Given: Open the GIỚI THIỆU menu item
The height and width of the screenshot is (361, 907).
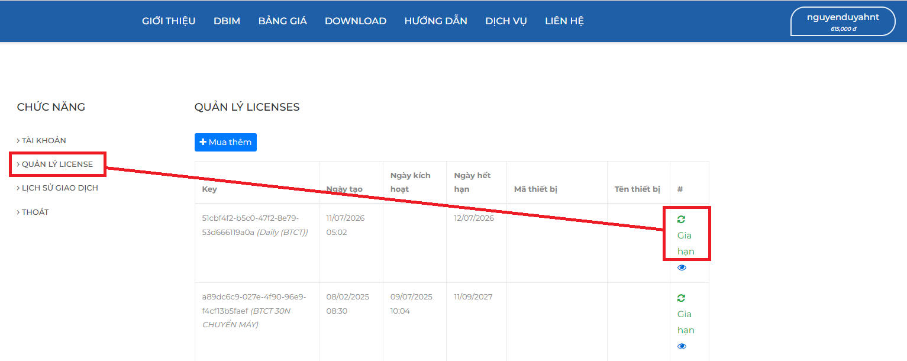Looking at the screenshot, I should [169, 21].
